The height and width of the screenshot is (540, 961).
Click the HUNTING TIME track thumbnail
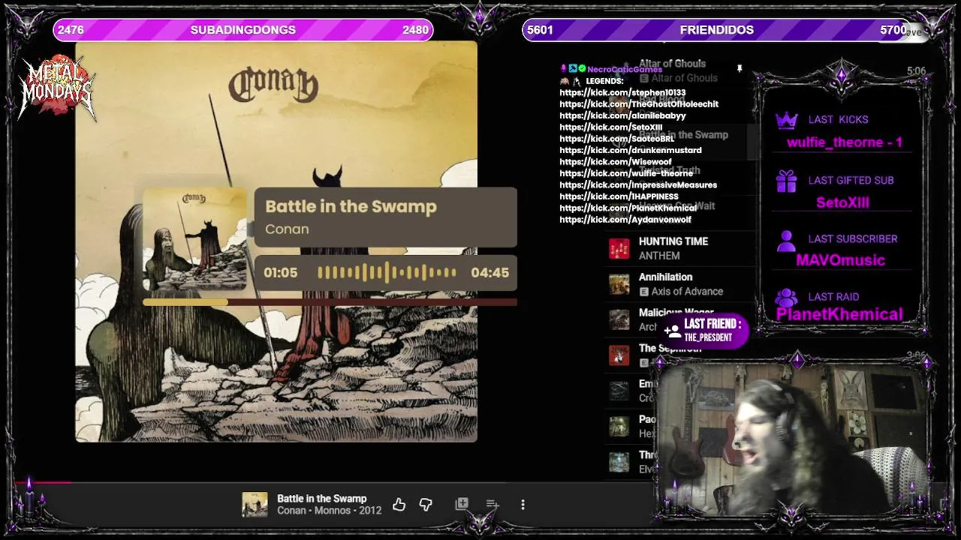pos(619,248)
